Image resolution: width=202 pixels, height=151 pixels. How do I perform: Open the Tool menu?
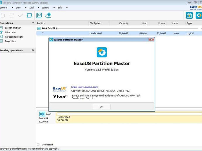click(x=32, y=8)
